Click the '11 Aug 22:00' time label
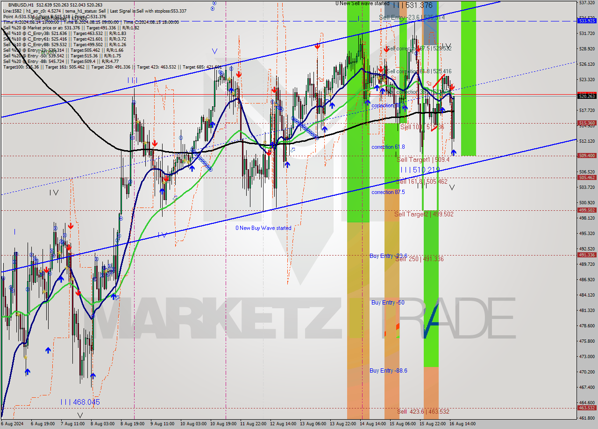 [253, 424]
